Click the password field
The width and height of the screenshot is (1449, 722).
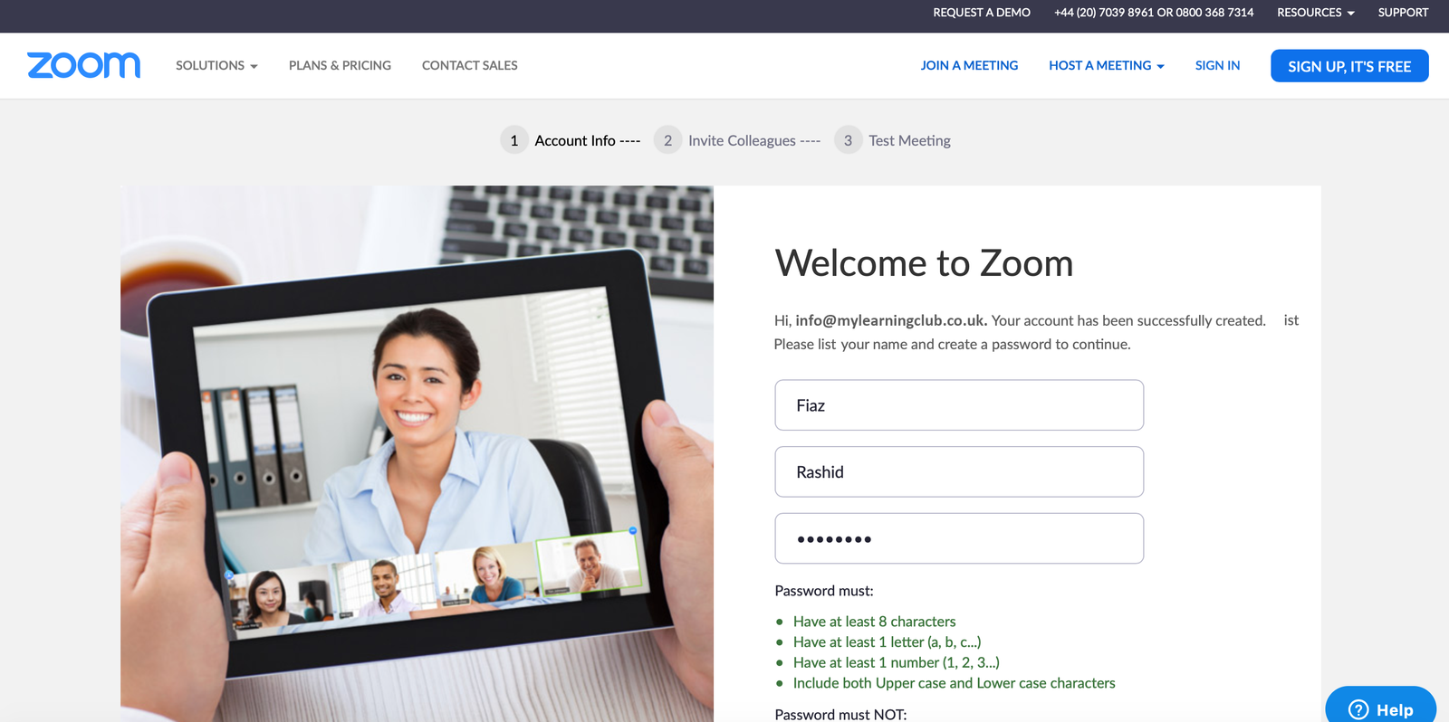pos(959,538)
